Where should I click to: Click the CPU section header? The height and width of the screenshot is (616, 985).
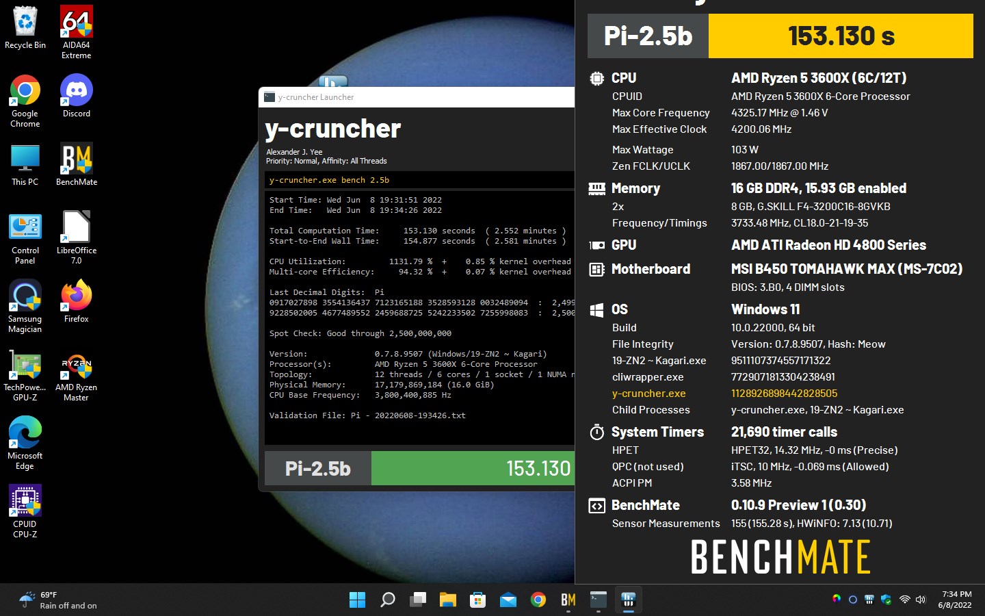pos(623,78)
